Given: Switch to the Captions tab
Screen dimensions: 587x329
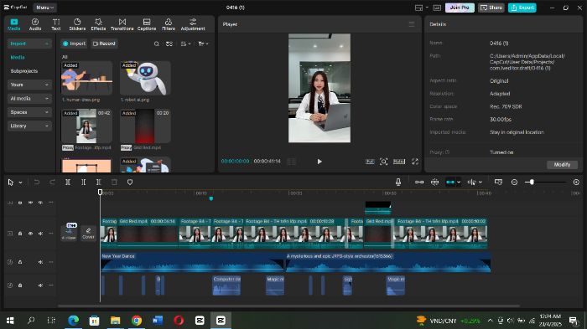Looking at the screenshot, I should click(x=147, y=24).
